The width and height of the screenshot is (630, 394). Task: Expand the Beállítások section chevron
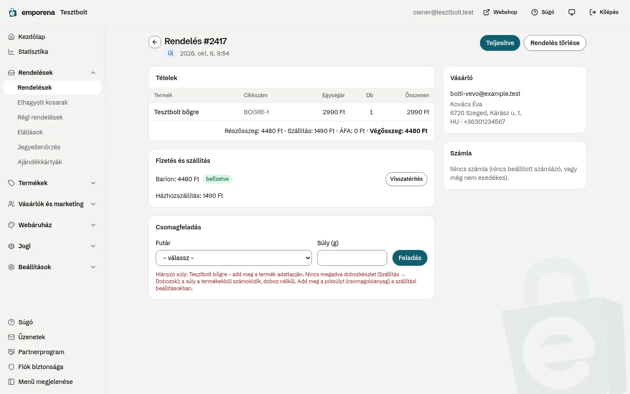coord(93,267)
